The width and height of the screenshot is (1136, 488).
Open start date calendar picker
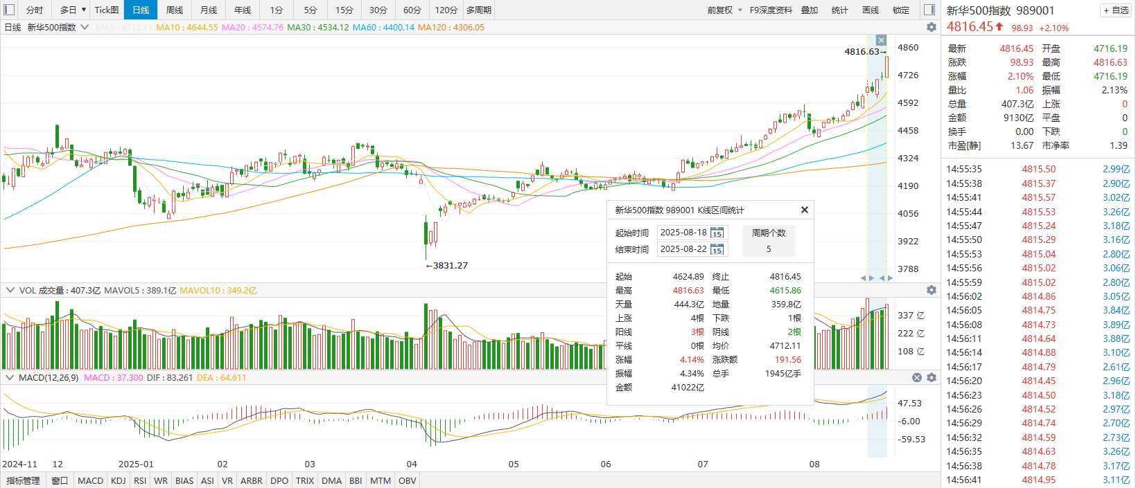[717, 233]
